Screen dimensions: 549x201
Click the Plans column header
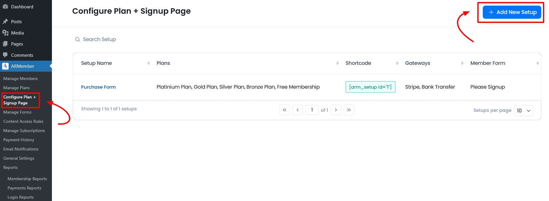tap(163, 63)
